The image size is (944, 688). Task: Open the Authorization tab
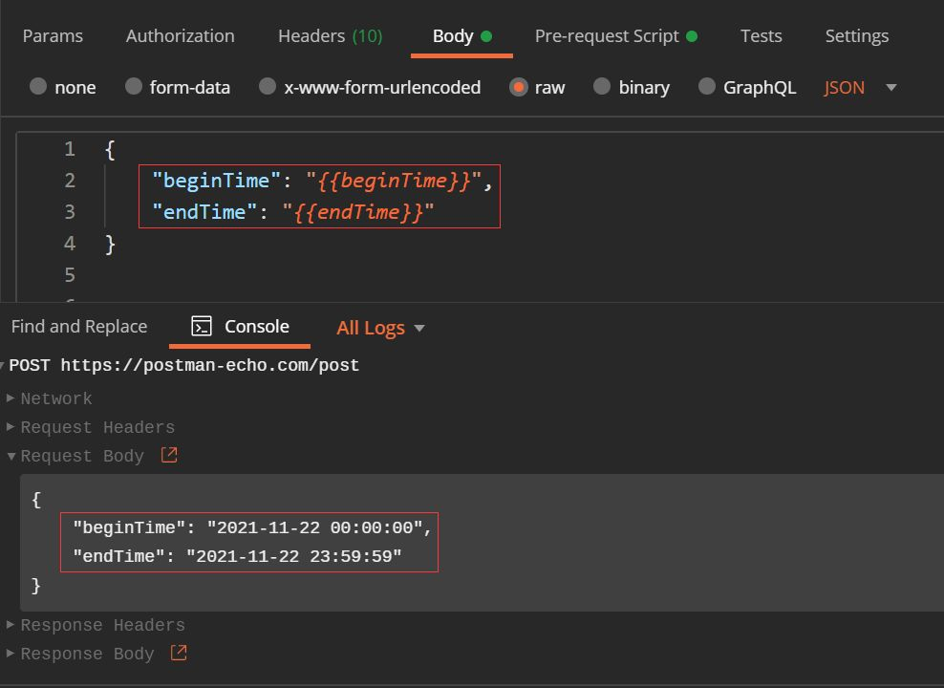pos(180,36)
